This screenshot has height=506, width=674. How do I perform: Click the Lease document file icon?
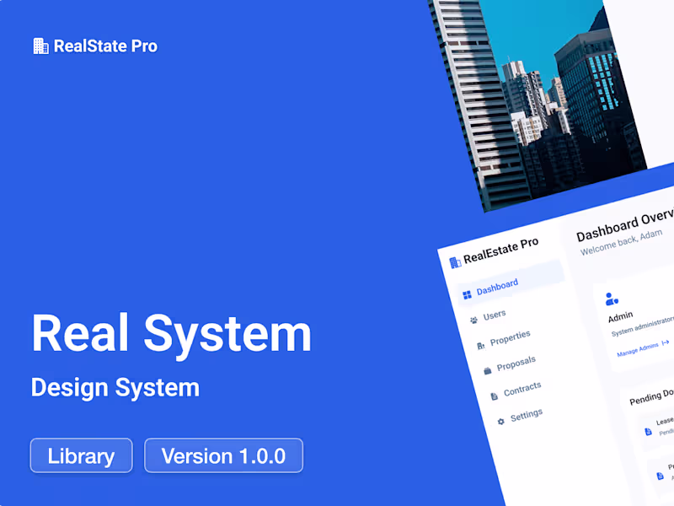(648, 432)
